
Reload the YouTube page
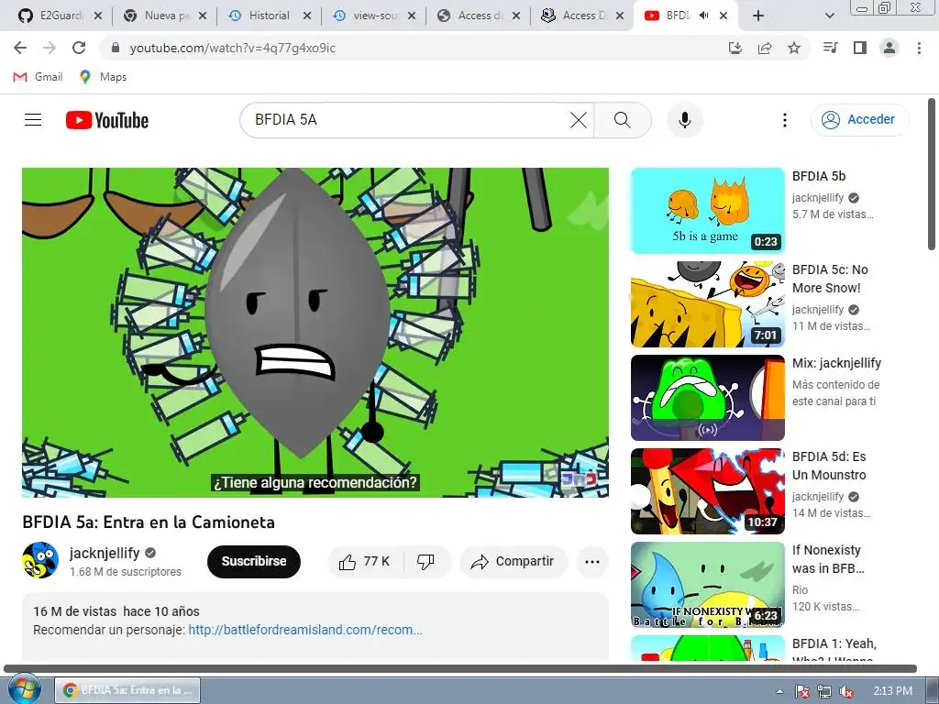point(79,48)
